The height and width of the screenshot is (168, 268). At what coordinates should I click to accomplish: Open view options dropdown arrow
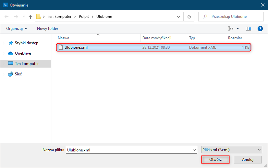click(238, 29)
